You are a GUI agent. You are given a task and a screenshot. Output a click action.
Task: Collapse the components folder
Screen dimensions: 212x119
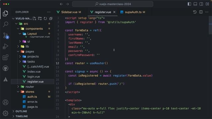pyautogui.click(x=18, y=29)
